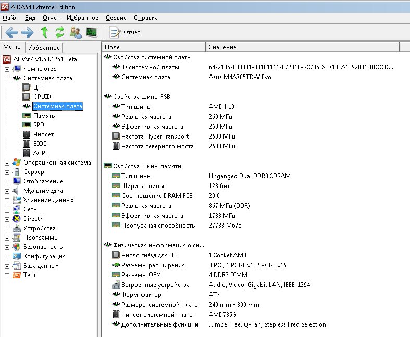Select the Соотношение DRAM:FSB row

[166, 196]
